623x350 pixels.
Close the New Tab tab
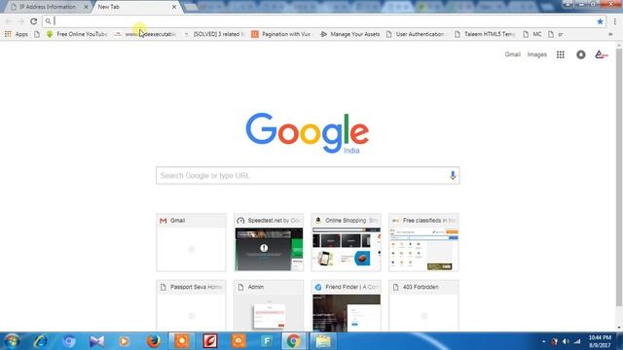point(174,7)
